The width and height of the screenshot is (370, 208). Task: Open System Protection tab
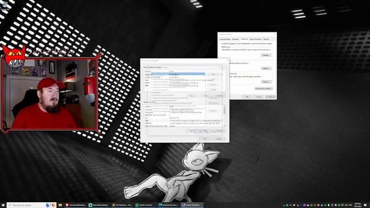pyautogui.click(x=256, y=39)
